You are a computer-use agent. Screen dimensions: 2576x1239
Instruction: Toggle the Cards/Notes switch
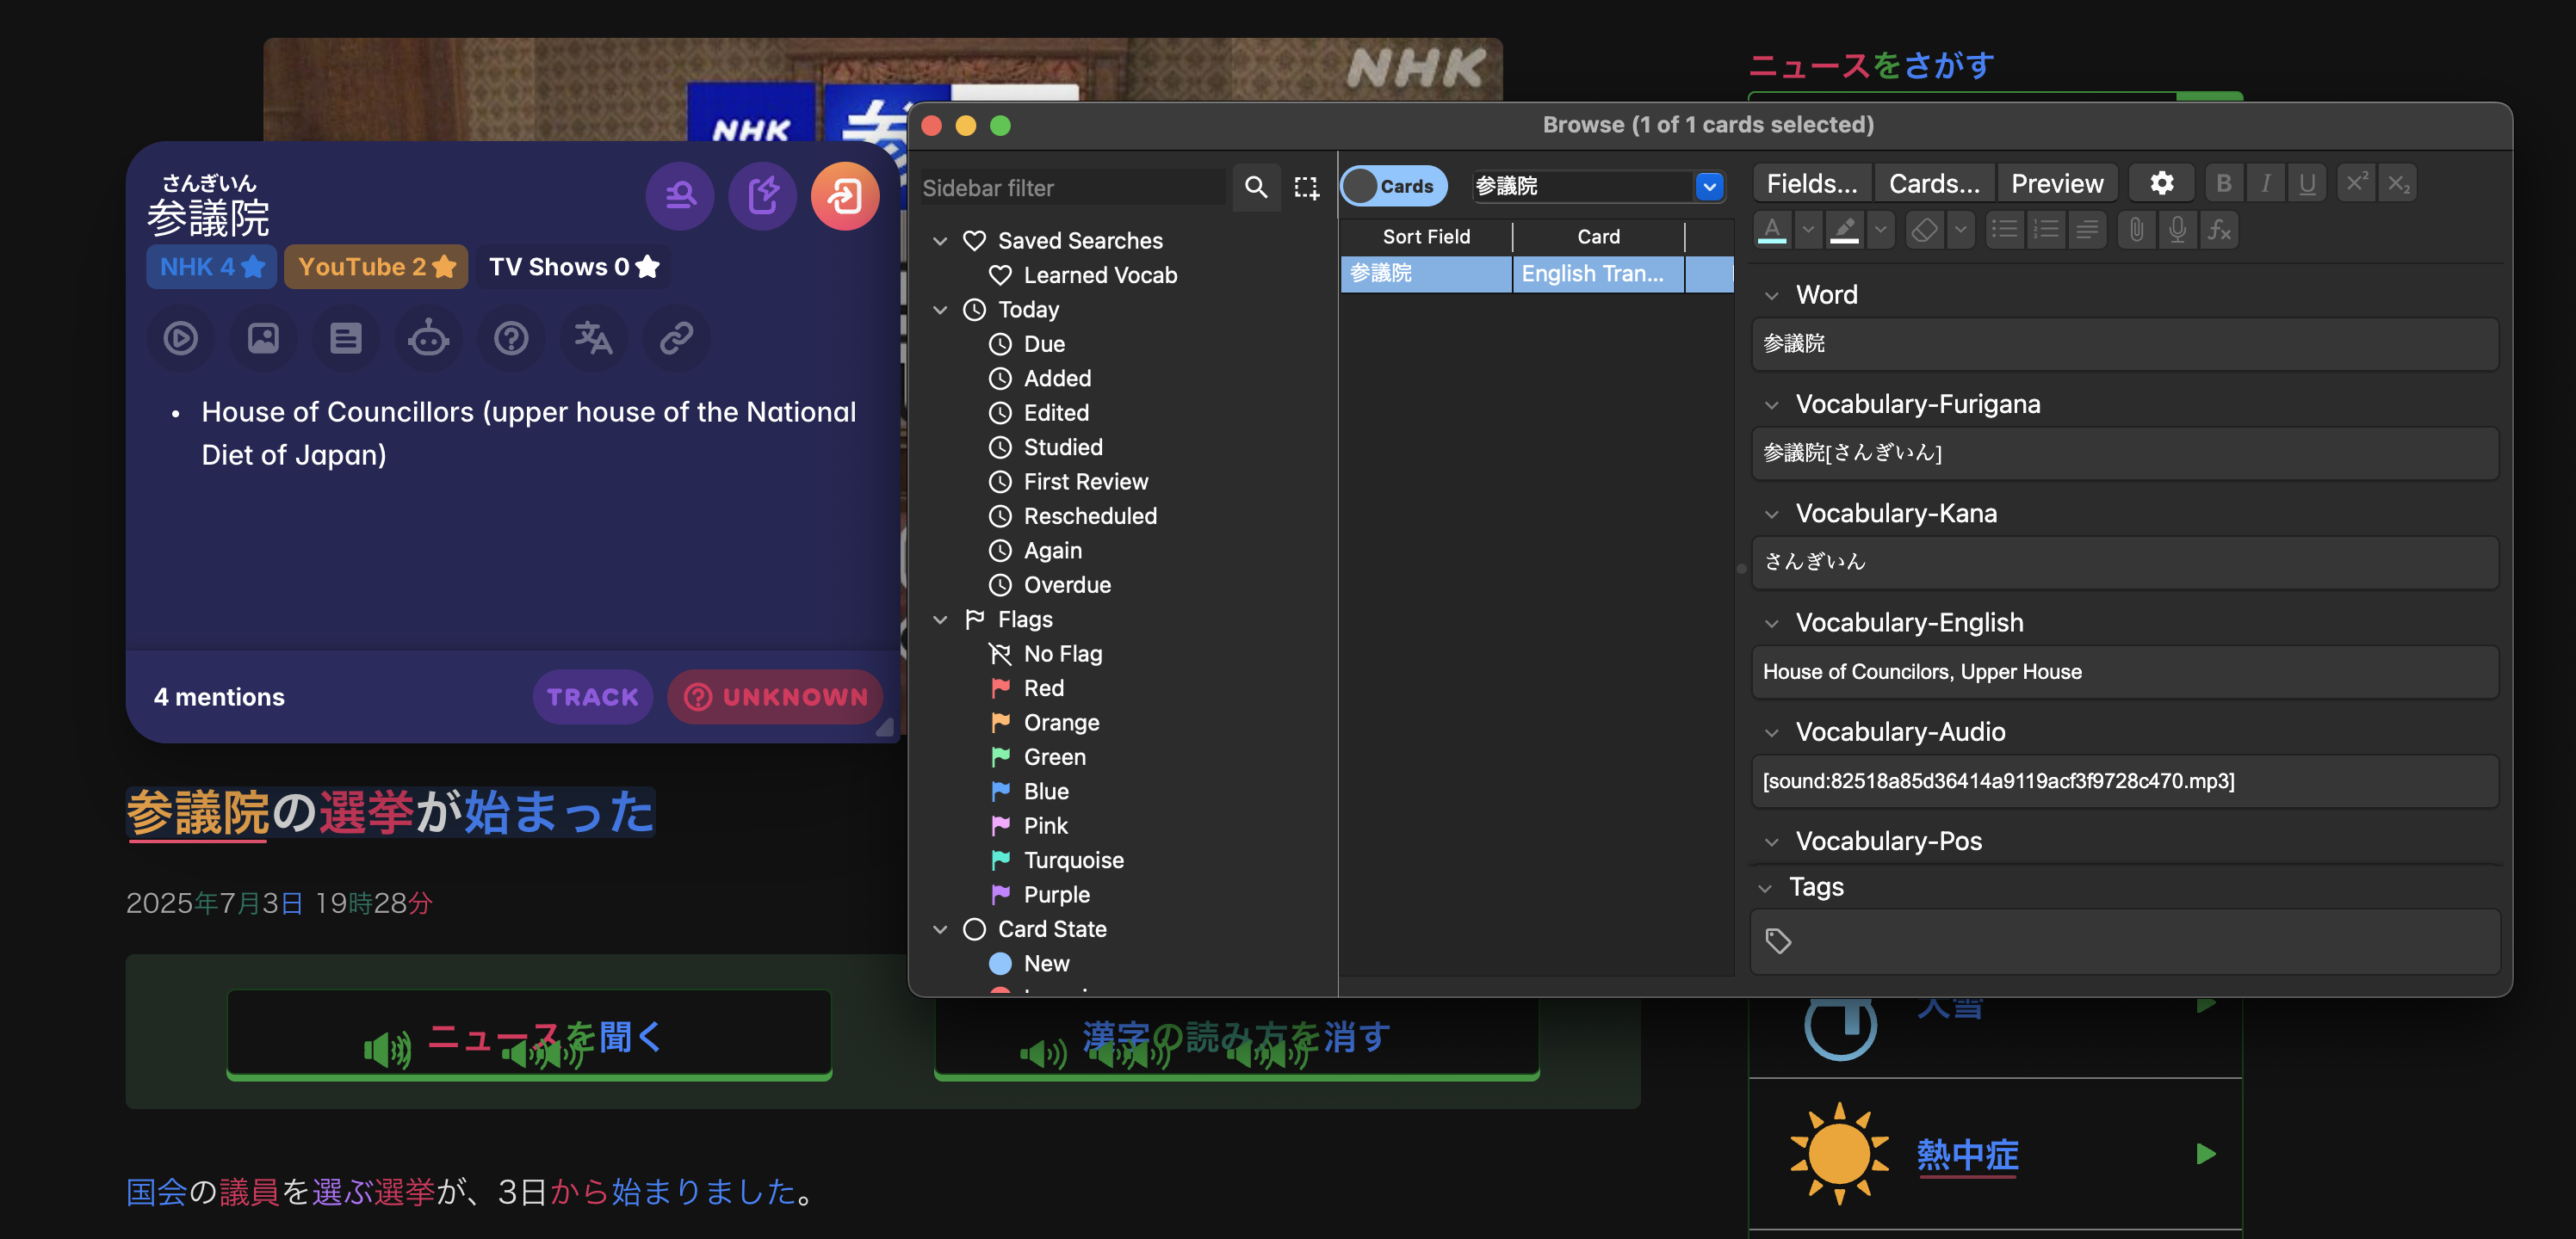1394,187
